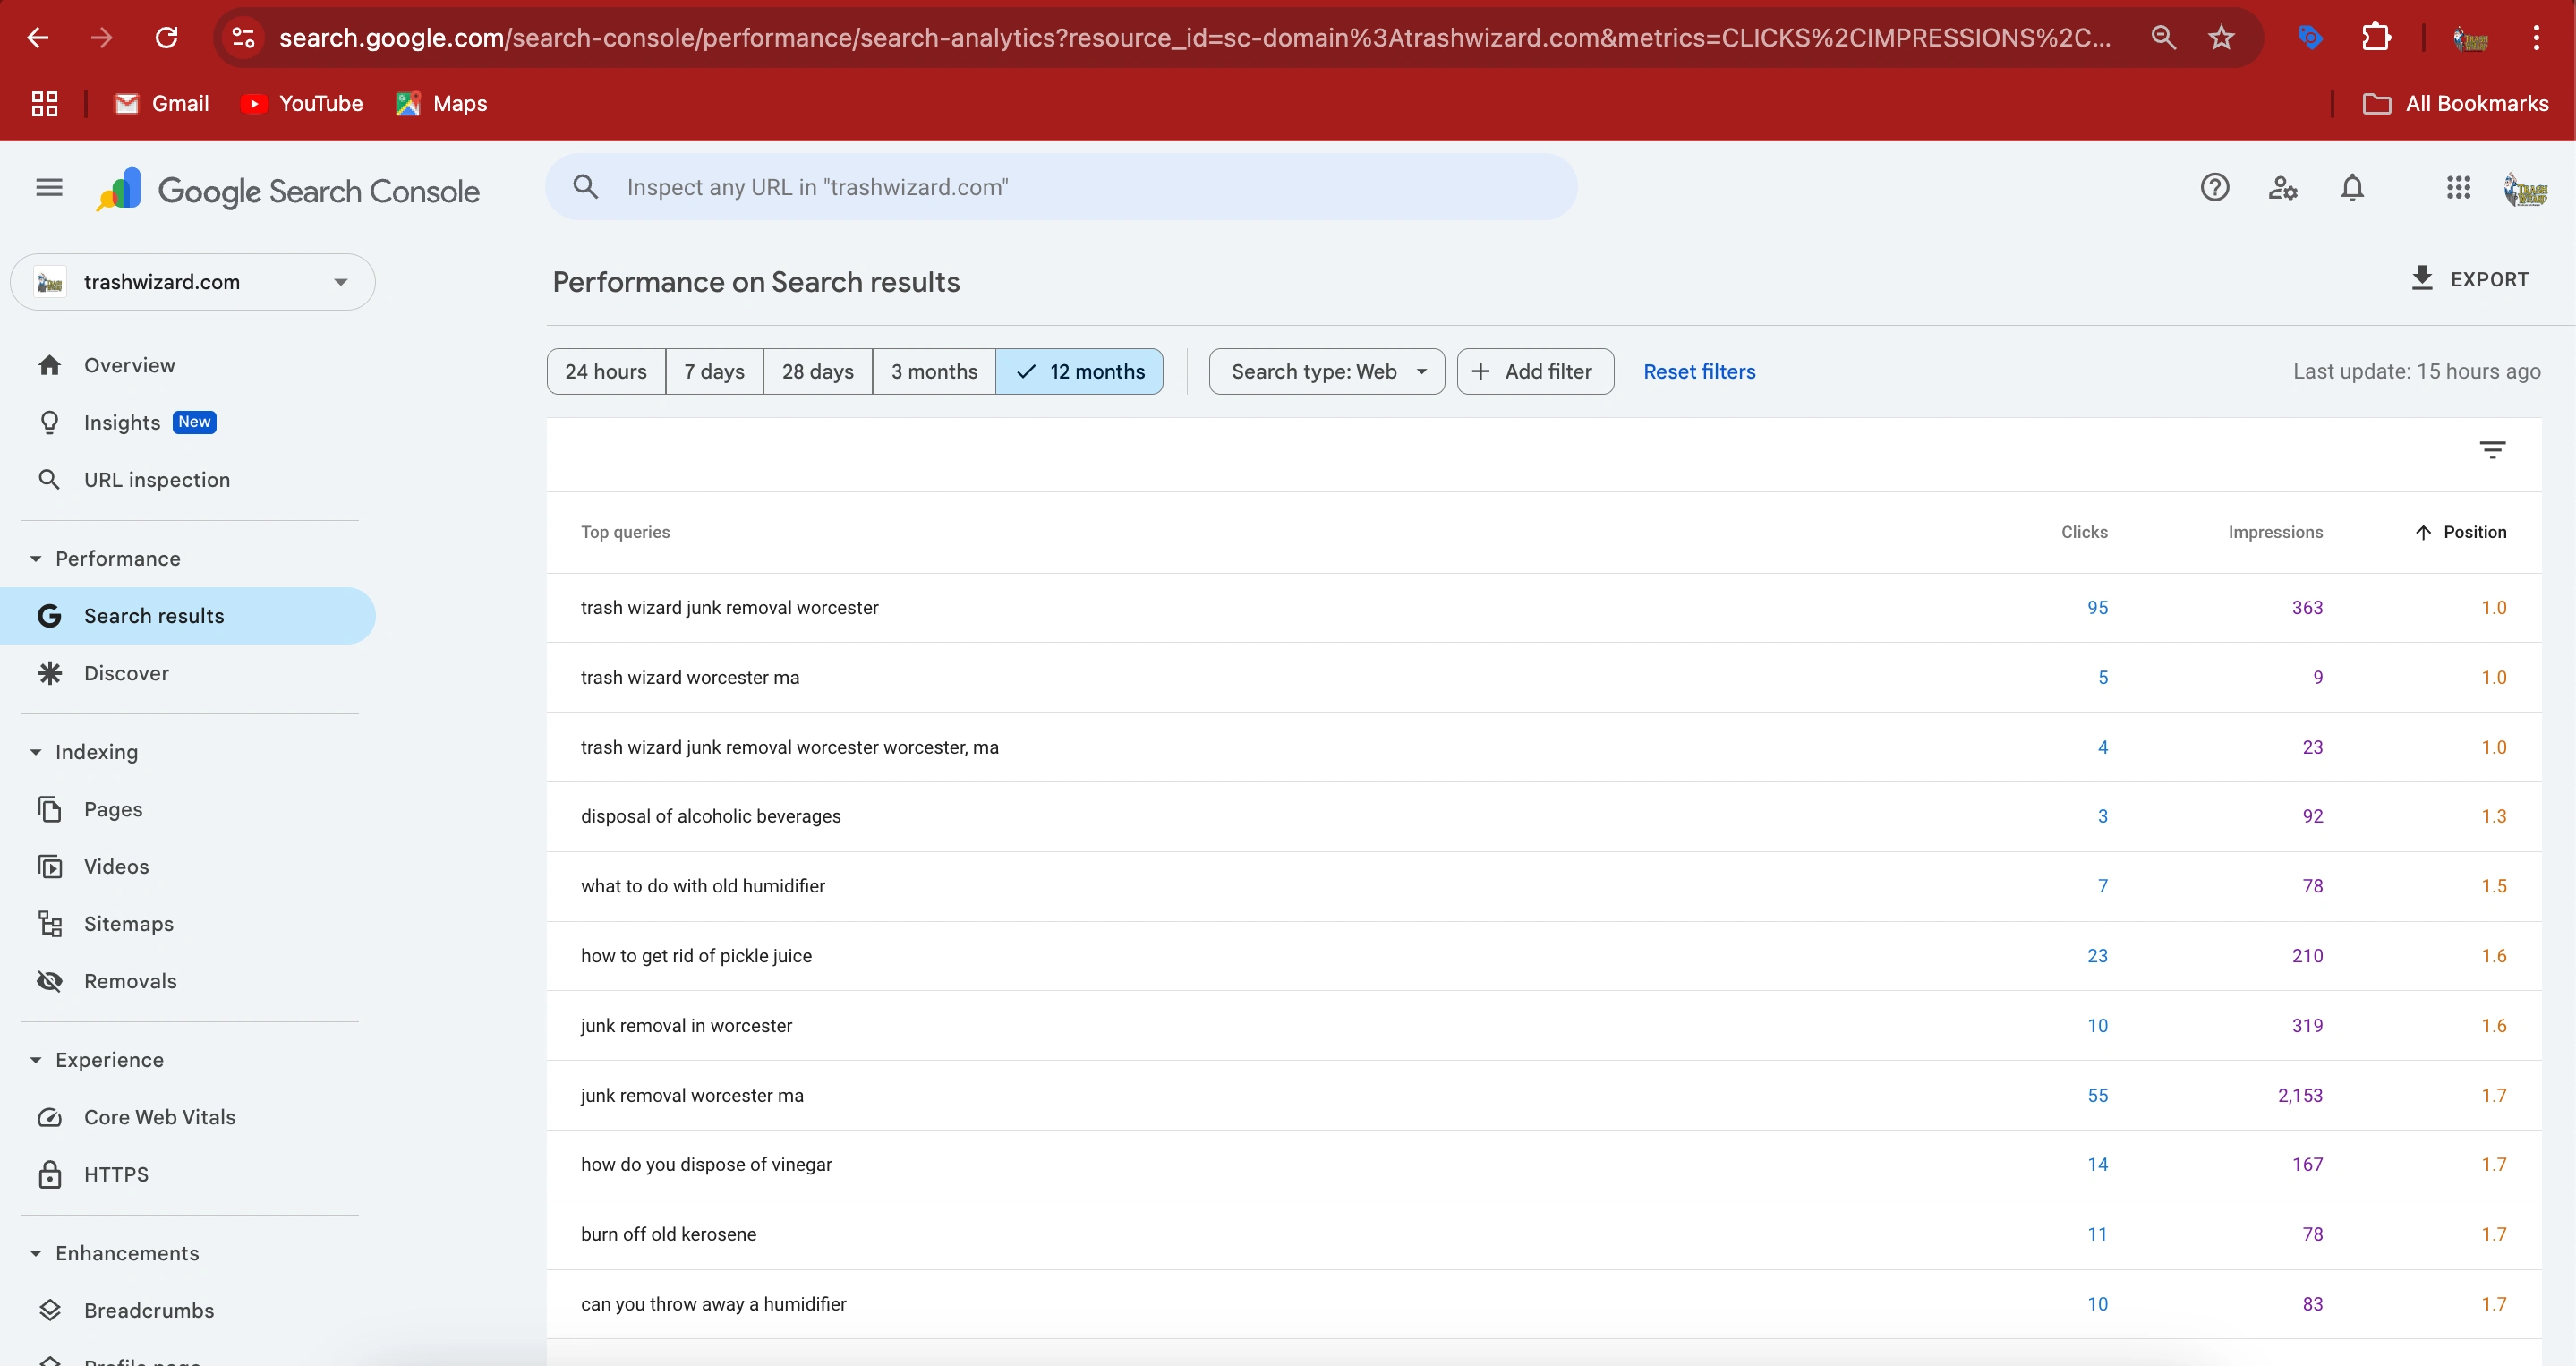
Task: Select the 24 hours date range
Action: click(x=605, y=371)
